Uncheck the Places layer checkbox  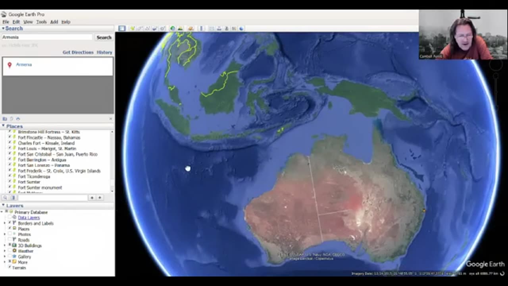pos(10,229)
